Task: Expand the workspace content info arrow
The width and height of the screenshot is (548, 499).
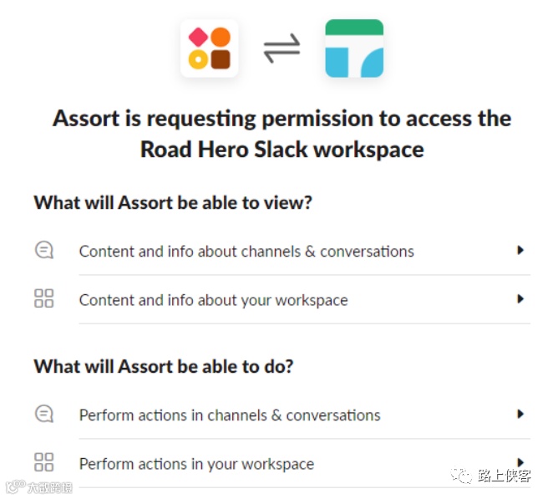Action: pos(520,298)
